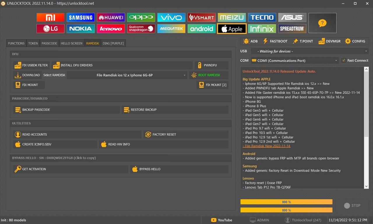373x224 pixels.
Task: Click the FIX MOUNT [2] button
Action: [212, 85]
